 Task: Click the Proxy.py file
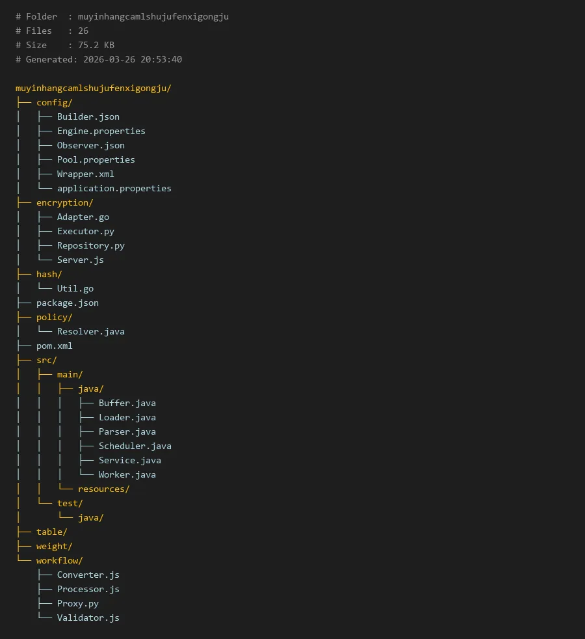click(78, 603)
